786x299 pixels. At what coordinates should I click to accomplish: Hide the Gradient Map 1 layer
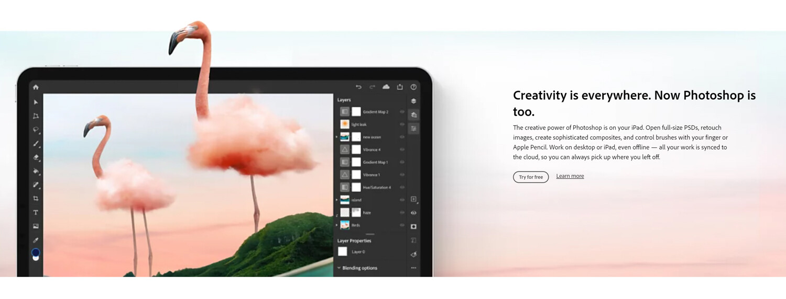point(402,162)
